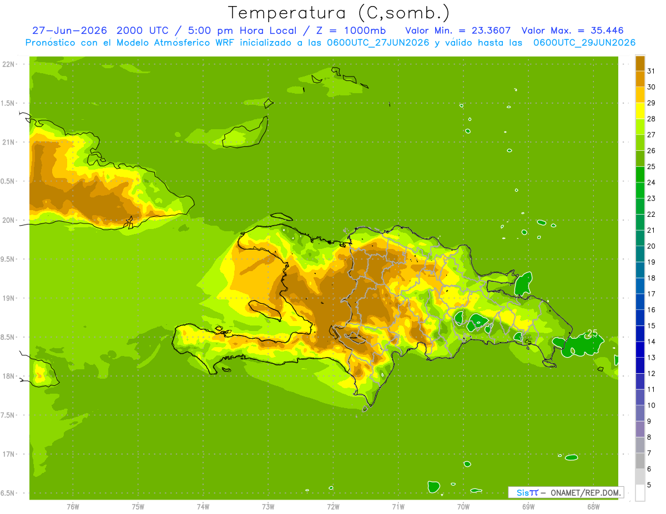
Task: Click "0600UTC_29JUN2026" valid-until time text
Action: [584, 43]
